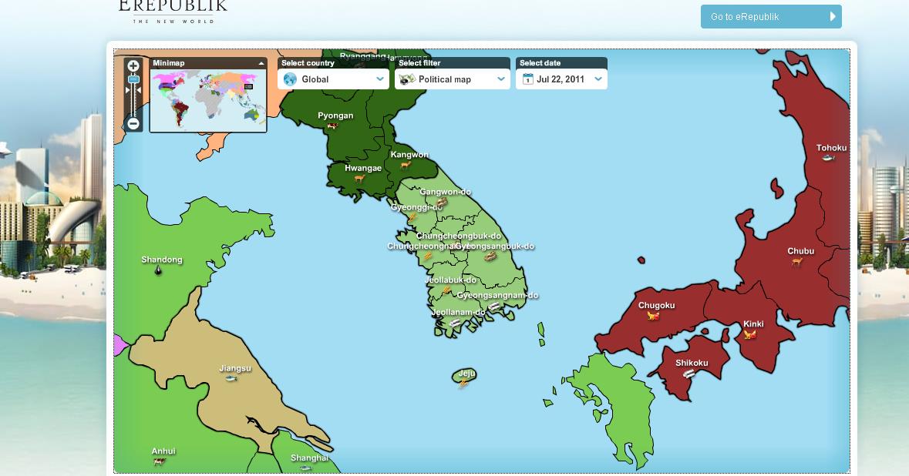
Task: Select the Chungcheongbuk-do region label
Action: (x=459, y=236)
